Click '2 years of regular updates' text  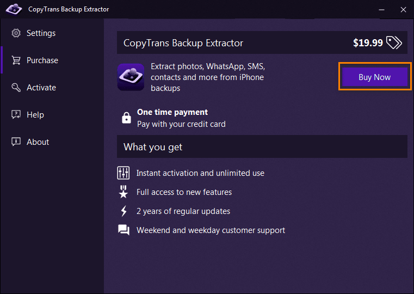point(183,211)
